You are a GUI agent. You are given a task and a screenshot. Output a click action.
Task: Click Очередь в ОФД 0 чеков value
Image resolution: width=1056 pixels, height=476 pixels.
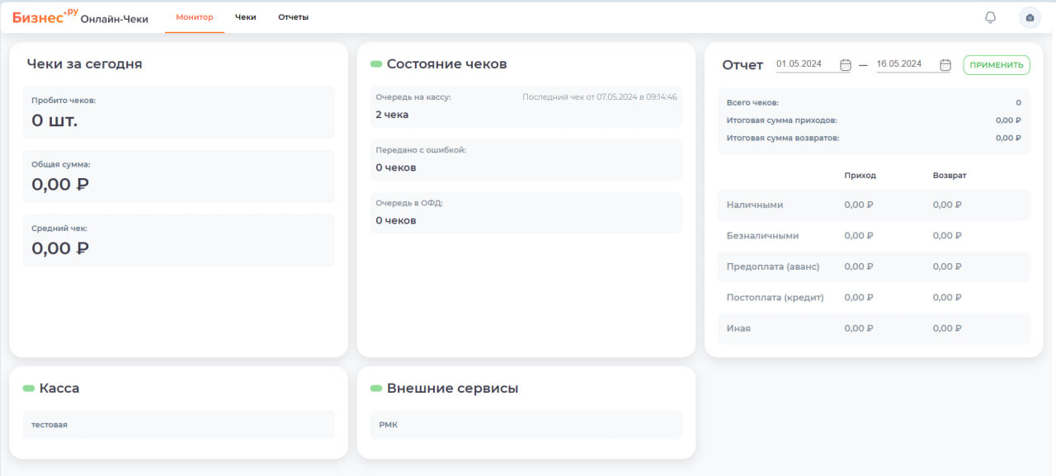tap(396, 220)
